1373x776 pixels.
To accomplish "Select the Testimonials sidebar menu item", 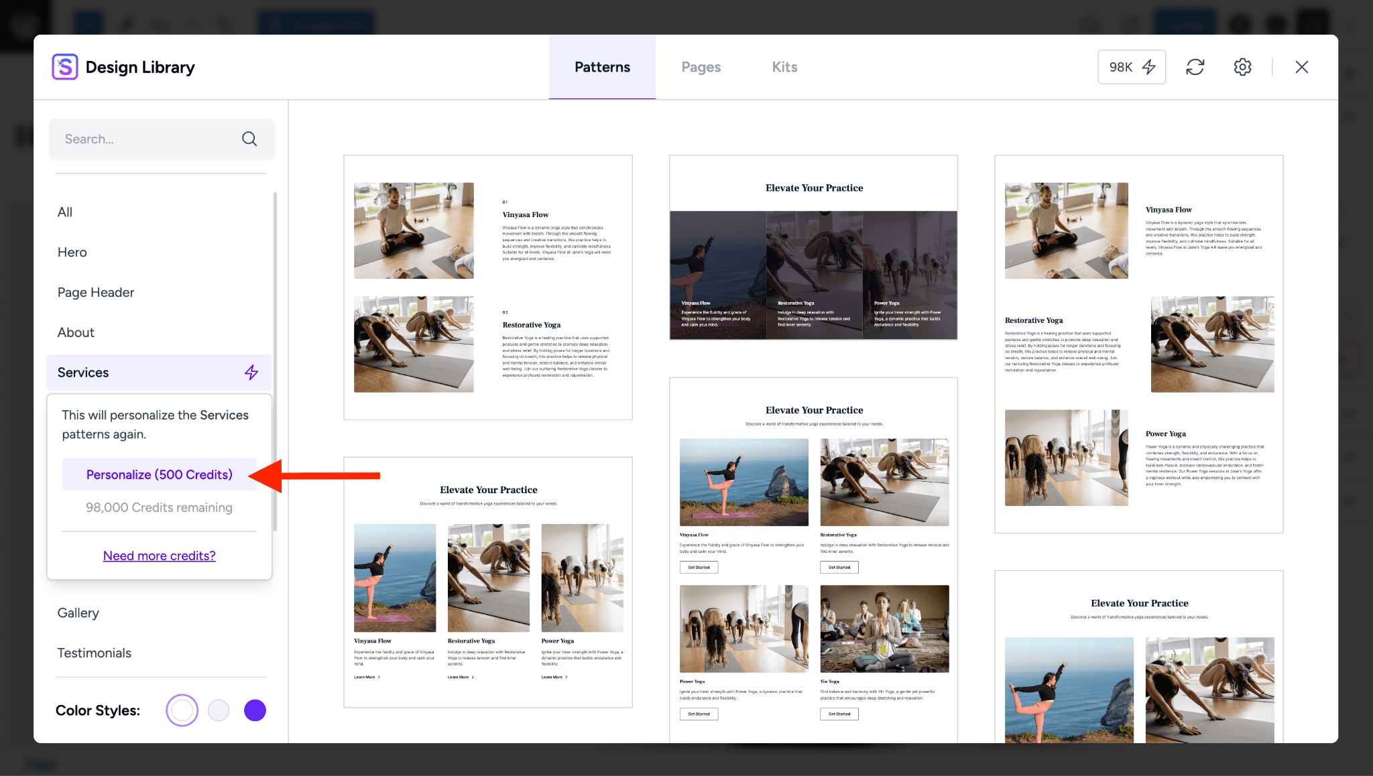I will coord(93,651).
